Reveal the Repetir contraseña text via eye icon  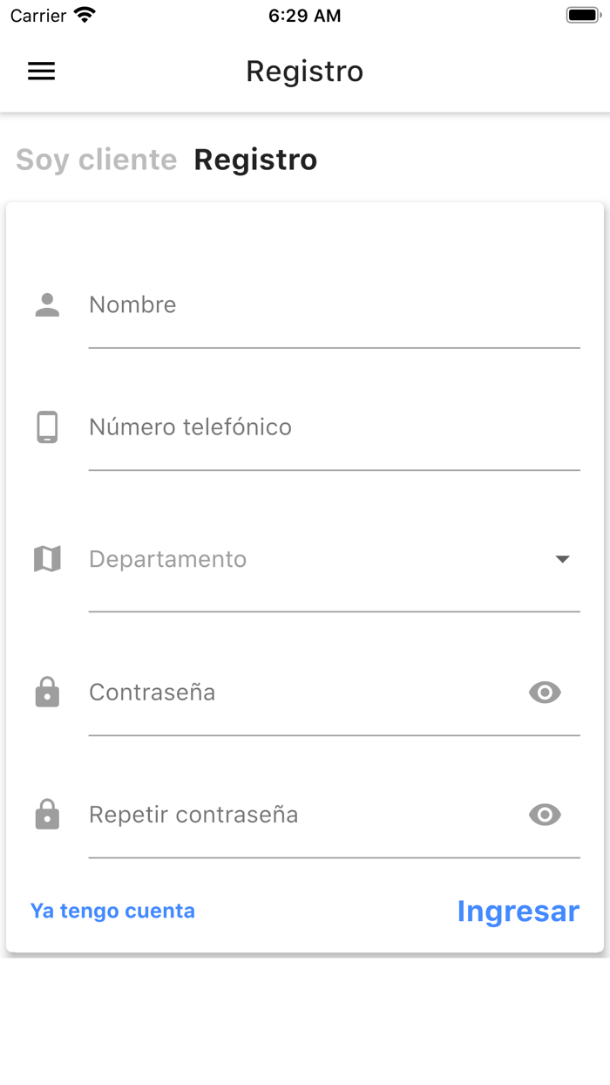pos(545,814)
